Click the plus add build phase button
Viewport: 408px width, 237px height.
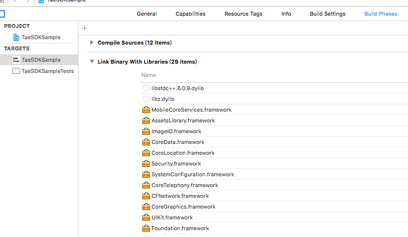[84, 28]
